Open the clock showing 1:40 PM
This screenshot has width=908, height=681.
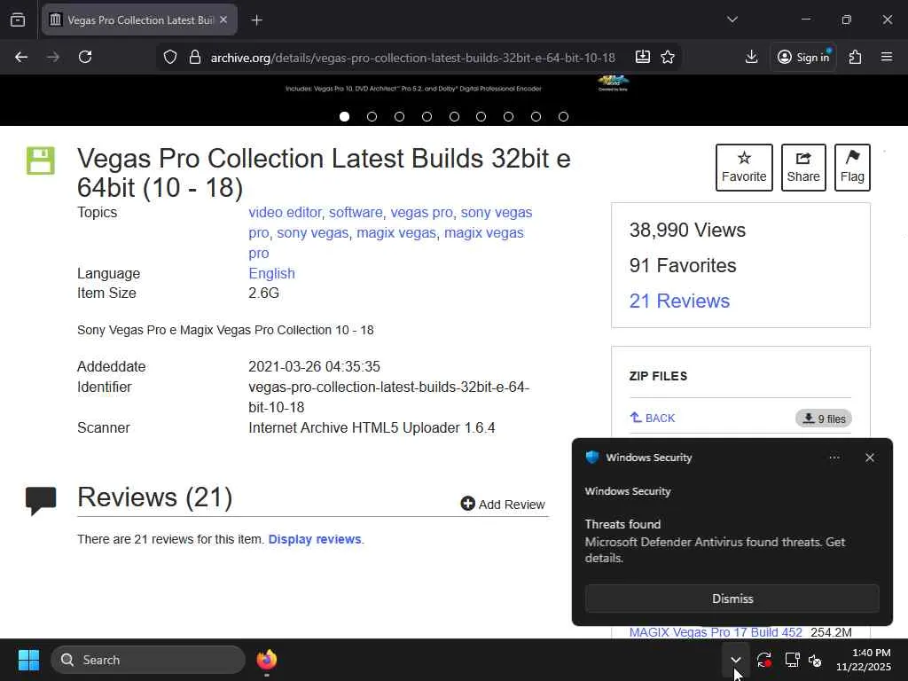tap(863, 660)
